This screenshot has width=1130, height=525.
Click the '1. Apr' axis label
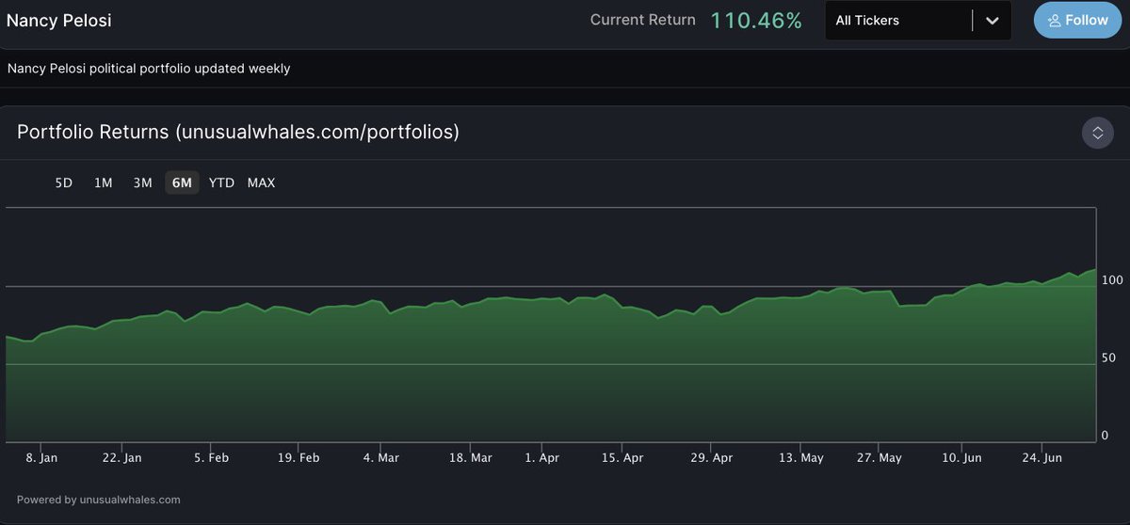[x=542, y=457]
